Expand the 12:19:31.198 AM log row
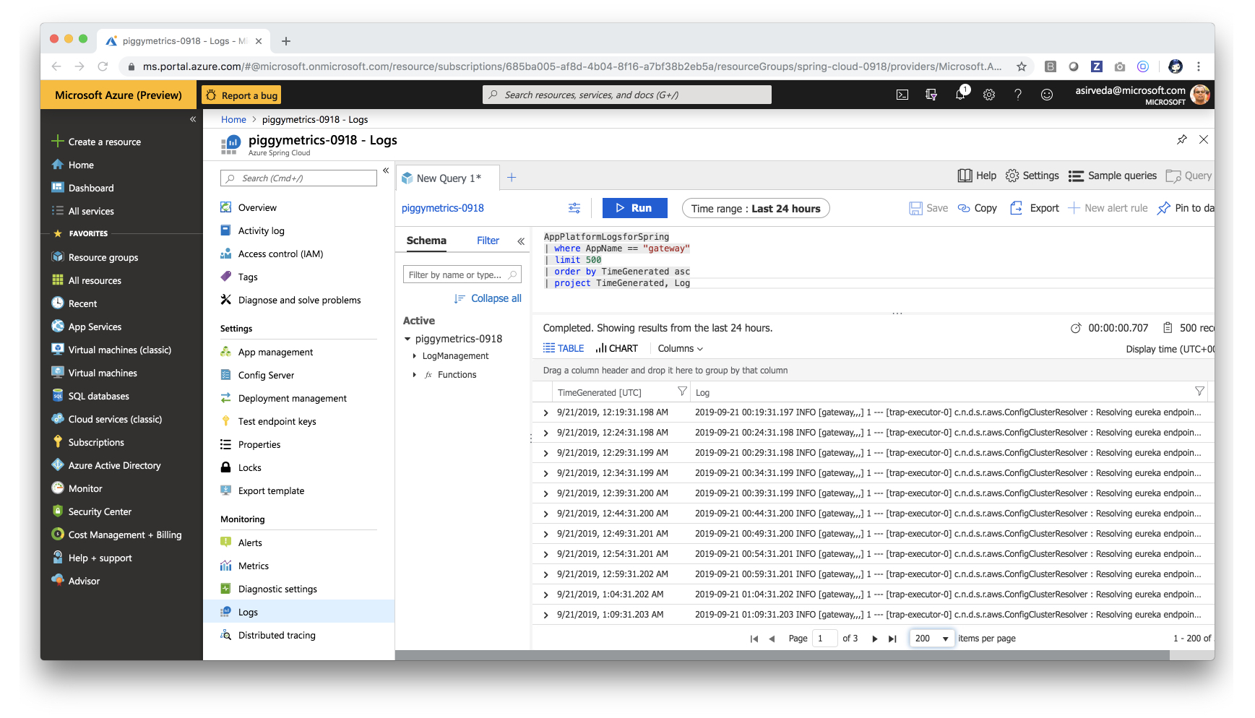Image resolution: width=1255 pixels, height=718 pixels. [x=545, y=413]
